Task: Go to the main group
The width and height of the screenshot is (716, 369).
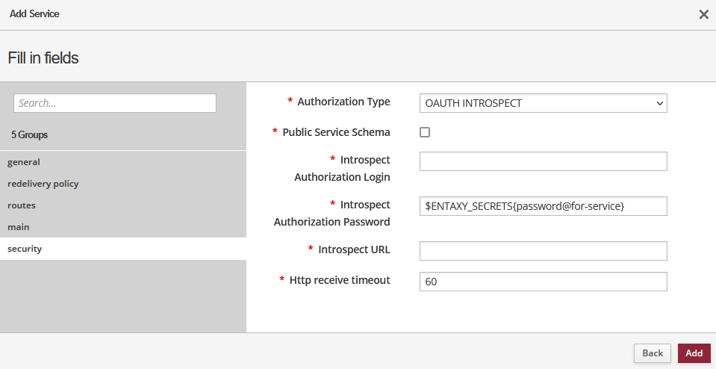Action: click(x=19, y=227)
